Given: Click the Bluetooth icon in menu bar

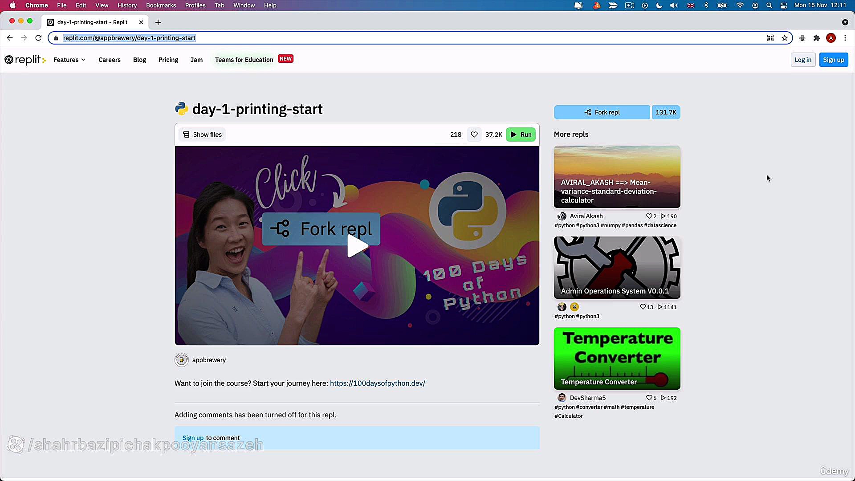Looking at the screenshot, I should [706, 5].
